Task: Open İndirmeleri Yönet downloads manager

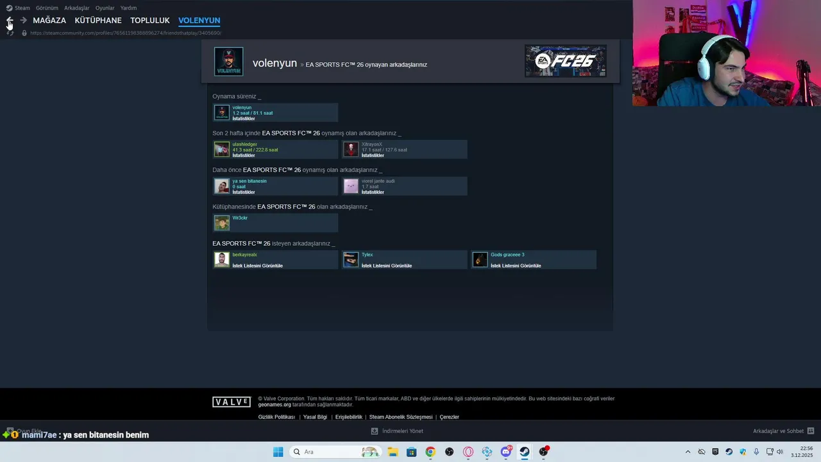Action: point(397,431)
